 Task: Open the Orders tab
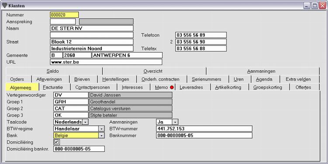[x=19, y=79]
